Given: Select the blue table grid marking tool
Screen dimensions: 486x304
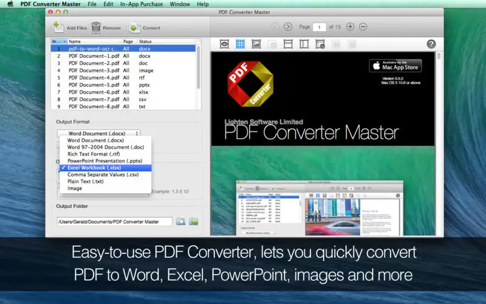Looking at the screenshot, I should (x=240, y=44).
